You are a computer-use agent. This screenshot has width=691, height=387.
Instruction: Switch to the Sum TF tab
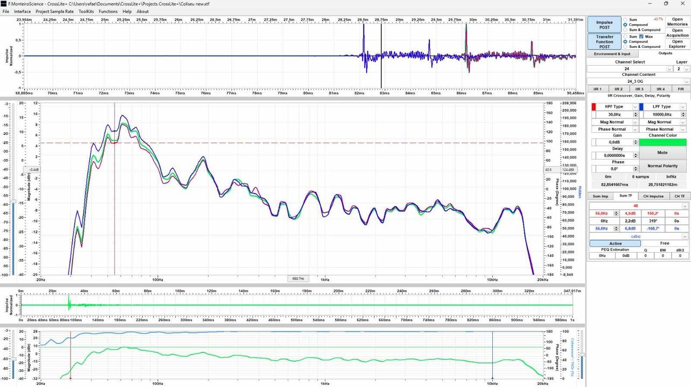[626, 196]
